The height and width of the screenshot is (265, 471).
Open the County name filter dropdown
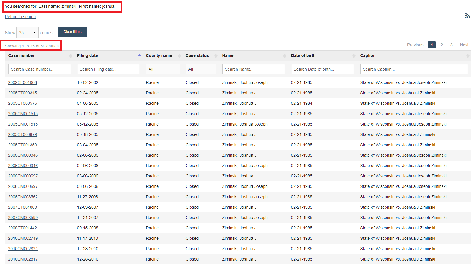[x=163, y=69]
